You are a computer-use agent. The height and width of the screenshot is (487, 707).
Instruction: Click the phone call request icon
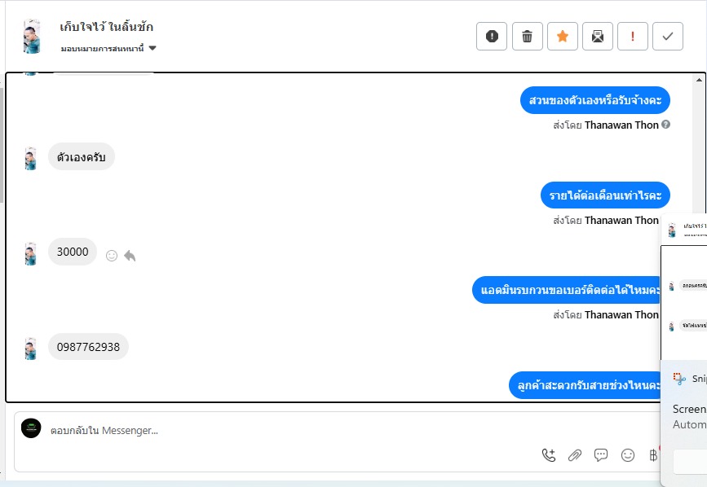point(549,455)
